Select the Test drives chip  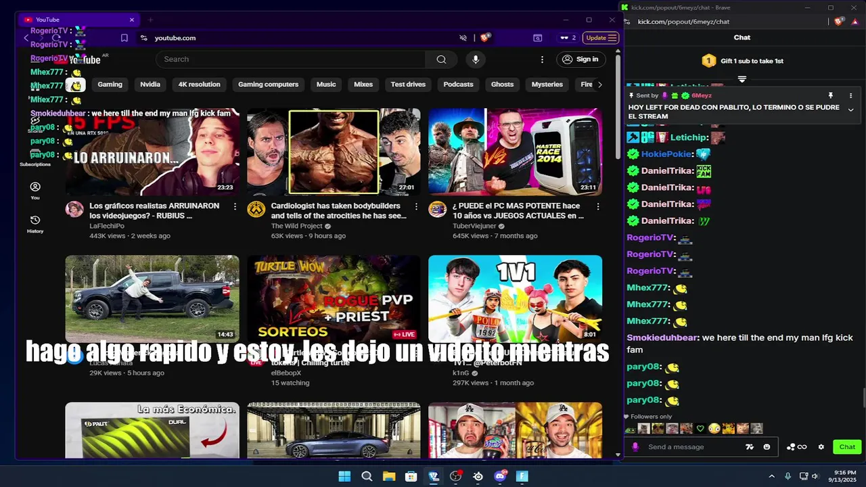408,85
